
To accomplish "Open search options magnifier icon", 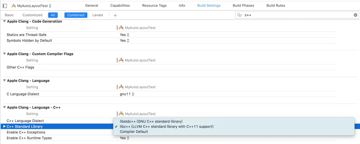I will click(240, 15).
